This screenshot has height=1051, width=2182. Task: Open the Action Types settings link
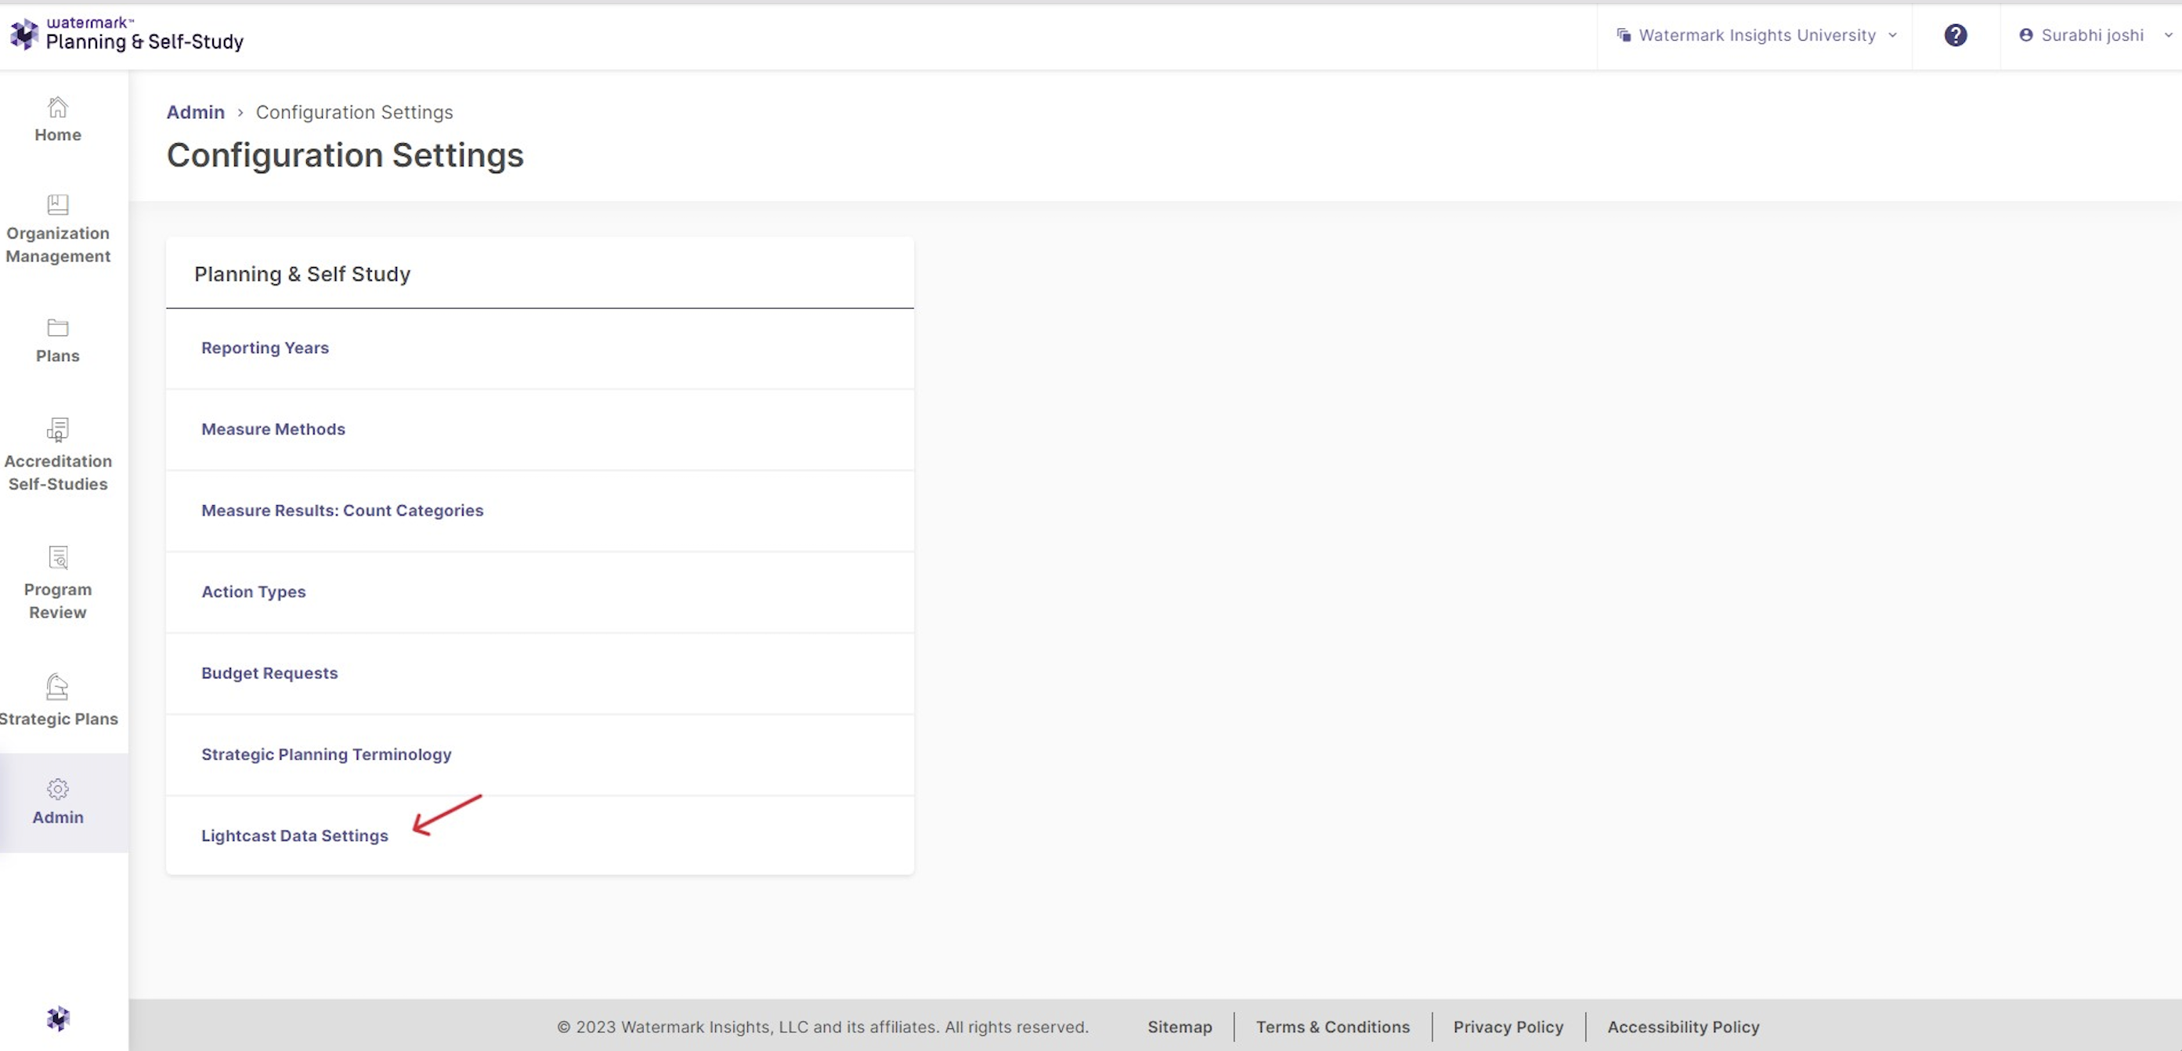coord(253,591)
